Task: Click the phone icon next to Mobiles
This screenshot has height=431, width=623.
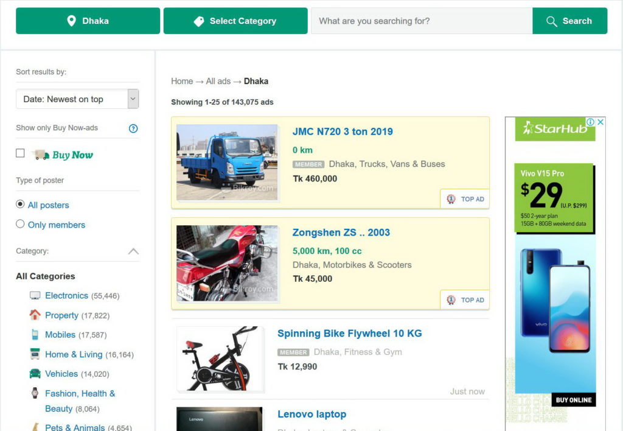Action: pos(36,334)
